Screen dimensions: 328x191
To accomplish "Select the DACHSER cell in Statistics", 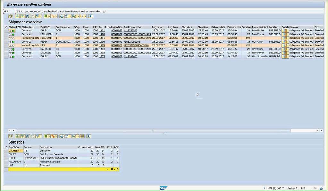I will tap(16, 151).
